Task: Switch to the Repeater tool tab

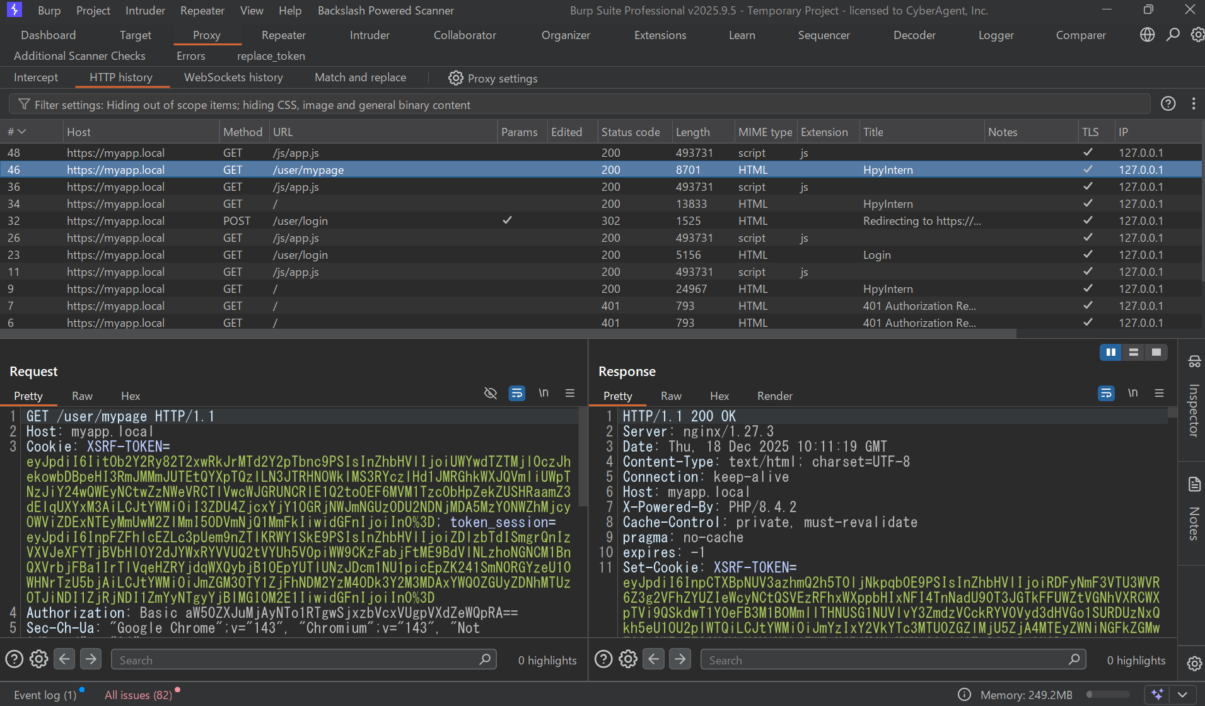Action: click(283, 35)
